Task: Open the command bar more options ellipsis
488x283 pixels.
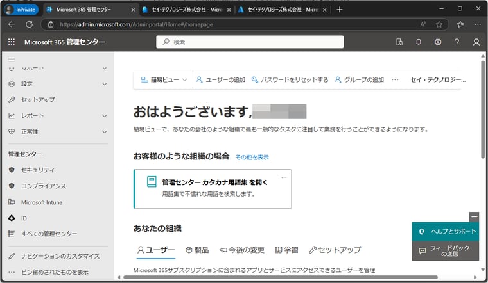Action: 395,80
